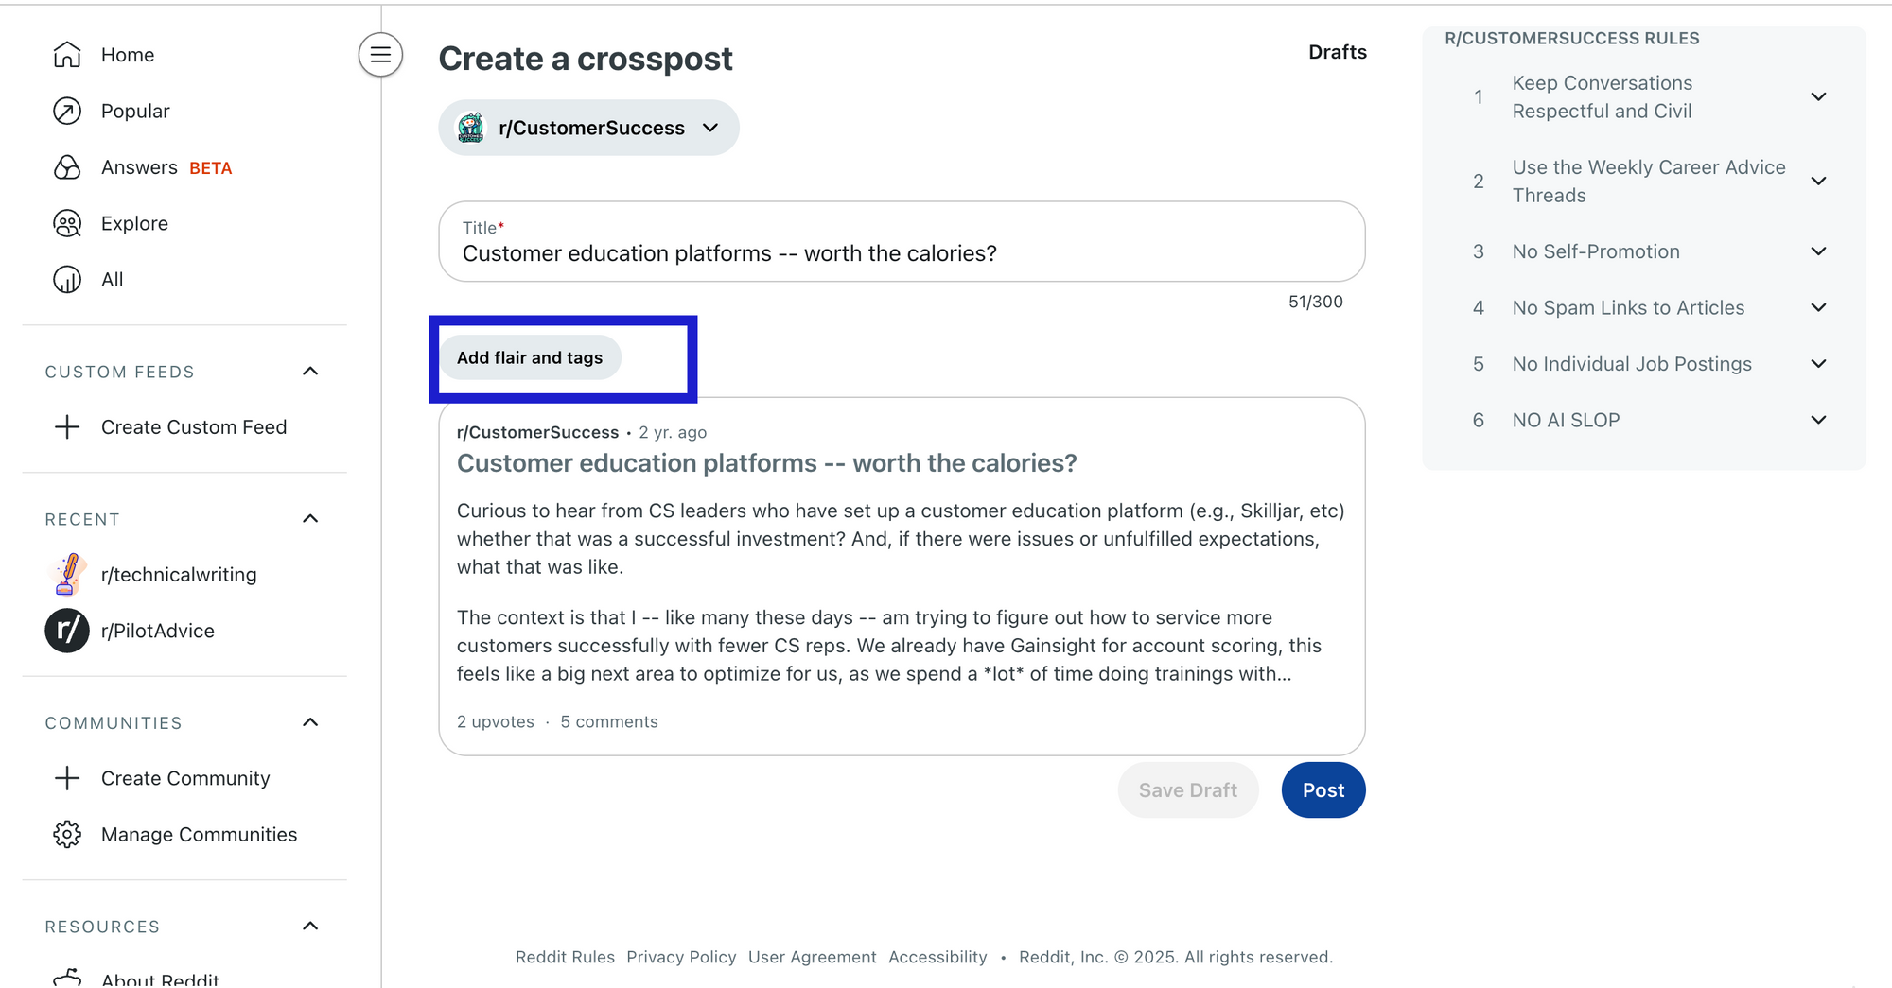Navigate to Home using the sidebar icon

pos(67,54)
